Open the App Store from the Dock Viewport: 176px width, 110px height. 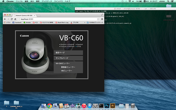click(90, 106)
